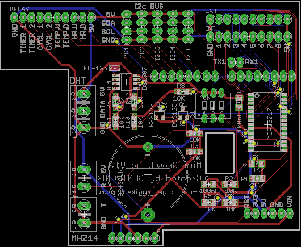Click the RX1 pad

pyautogui.click(x=240, y=62)
